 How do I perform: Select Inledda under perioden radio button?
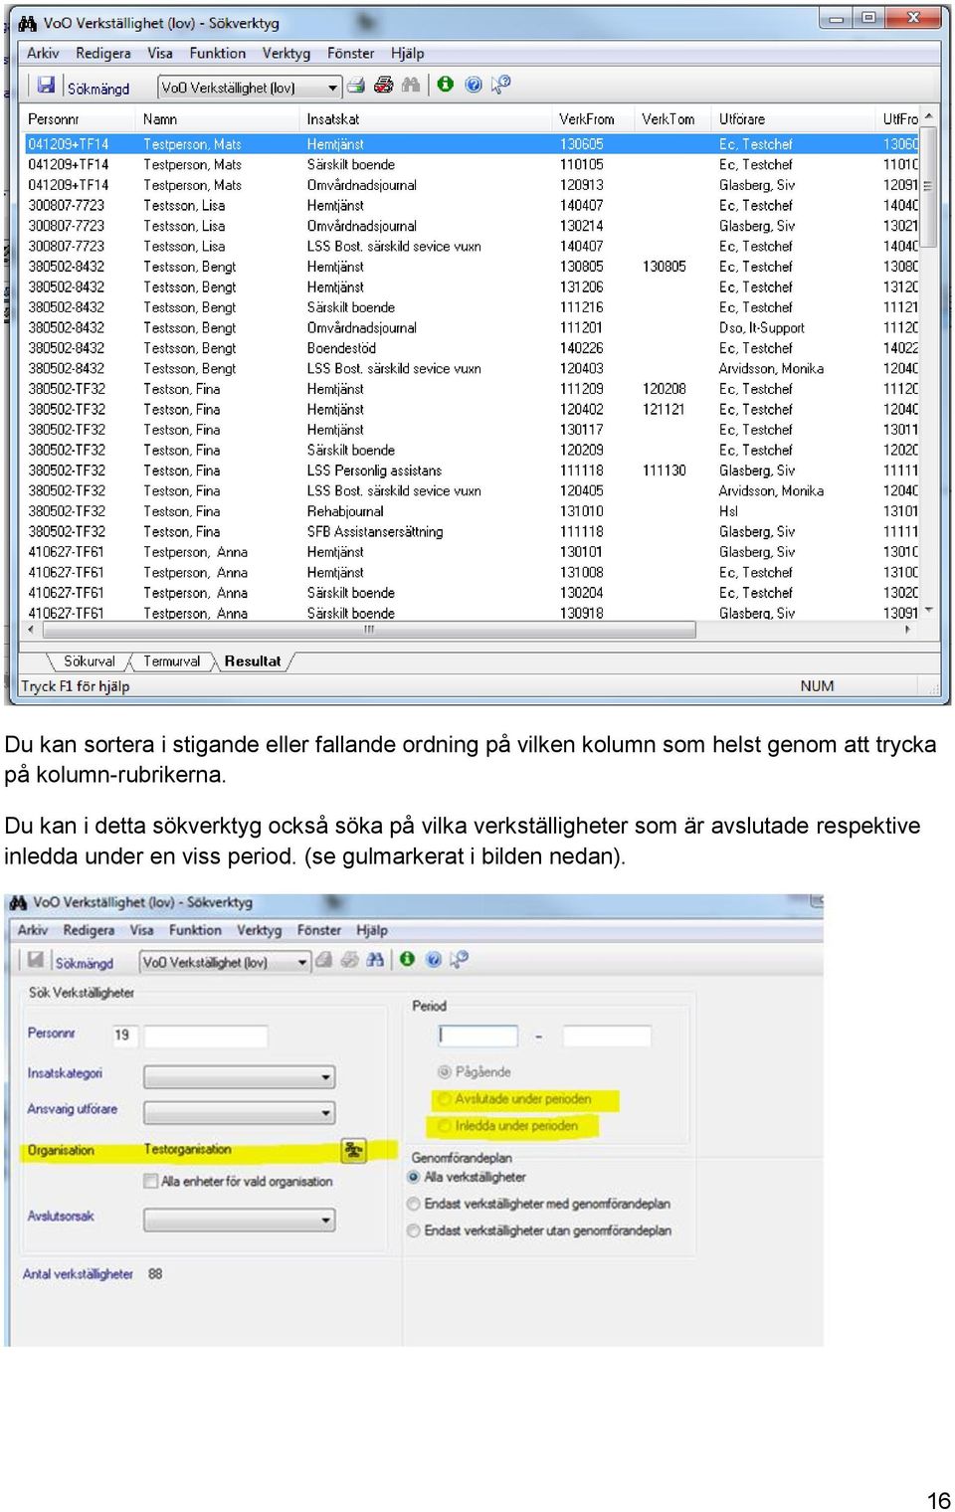pos(445,1126)
